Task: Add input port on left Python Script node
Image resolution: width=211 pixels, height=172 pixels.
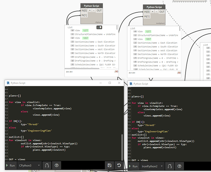Action: [x=90, y=10]
